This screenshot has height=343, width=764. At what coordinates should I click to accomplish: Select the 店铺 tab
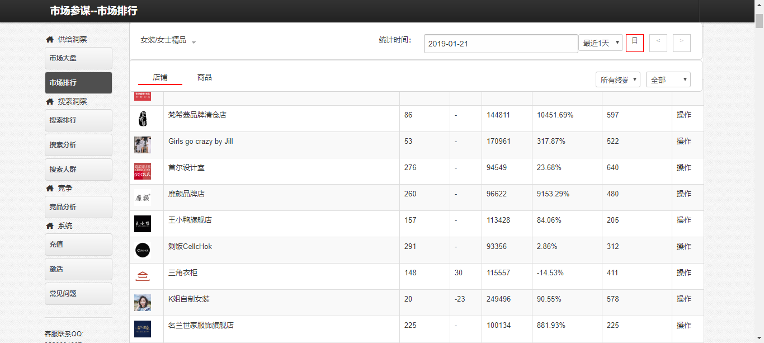160,77
